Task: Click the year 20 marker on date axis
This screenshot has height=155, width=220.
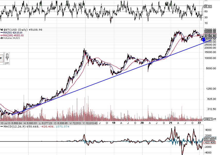Action: click(142, 123)
